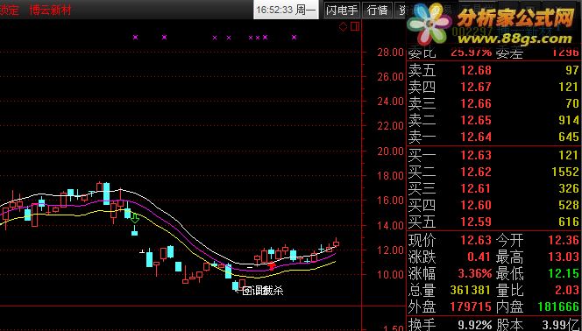Click the 博云新材 stock name title
582x331 pixels.
click(x=51, y=10)
